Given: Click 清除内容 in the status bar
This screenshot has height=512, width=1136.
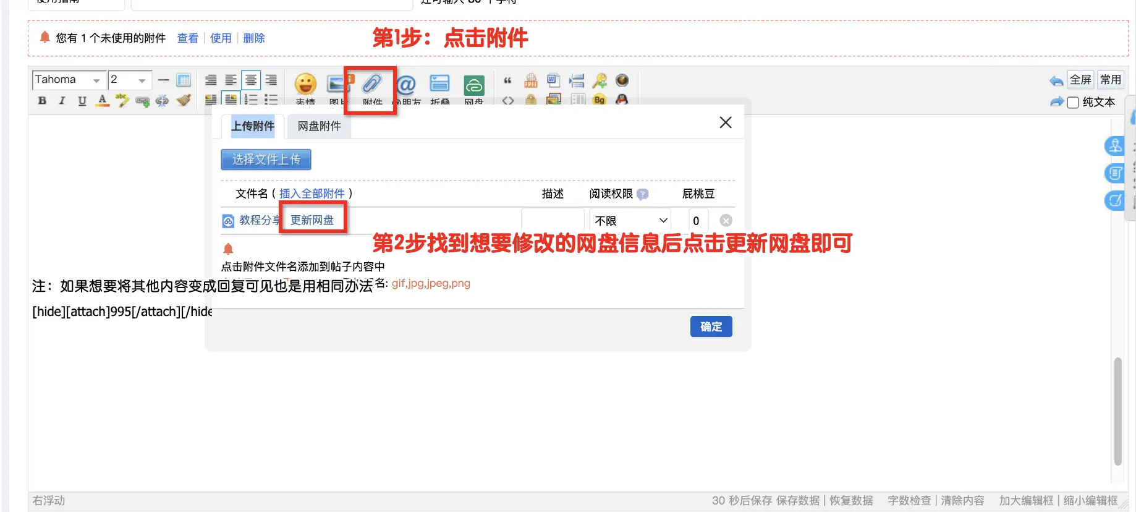Looking at the screenshot, I should click(x=962, y=500).
